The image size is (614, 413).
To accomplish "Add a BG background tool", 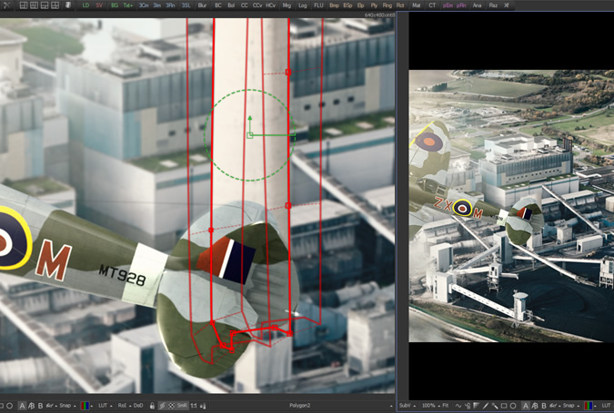I will [x=114, y=5].
